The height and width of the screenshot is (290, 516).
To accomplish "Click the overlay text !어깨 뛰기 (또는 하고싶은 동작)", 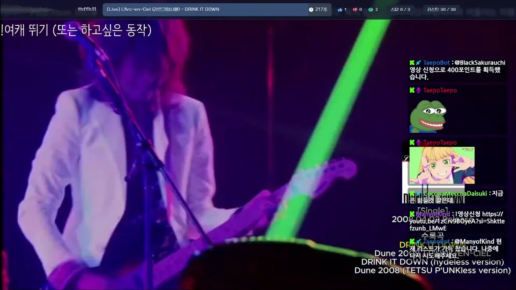I will click(76, 30).
